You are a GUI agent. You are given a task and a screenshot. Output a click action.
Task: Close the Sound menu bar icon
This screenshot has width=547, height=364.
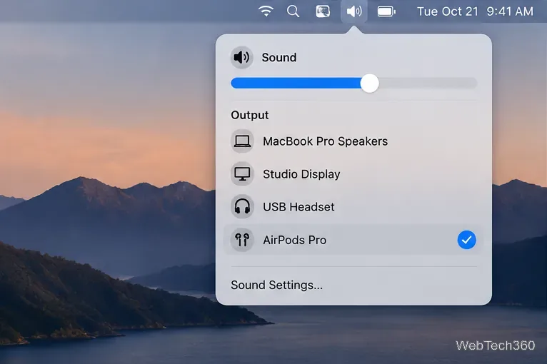354,11
